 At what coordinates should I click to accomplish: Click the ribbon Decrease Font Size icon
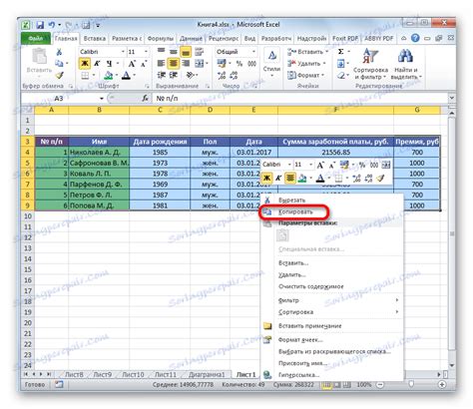pos(144,64)
